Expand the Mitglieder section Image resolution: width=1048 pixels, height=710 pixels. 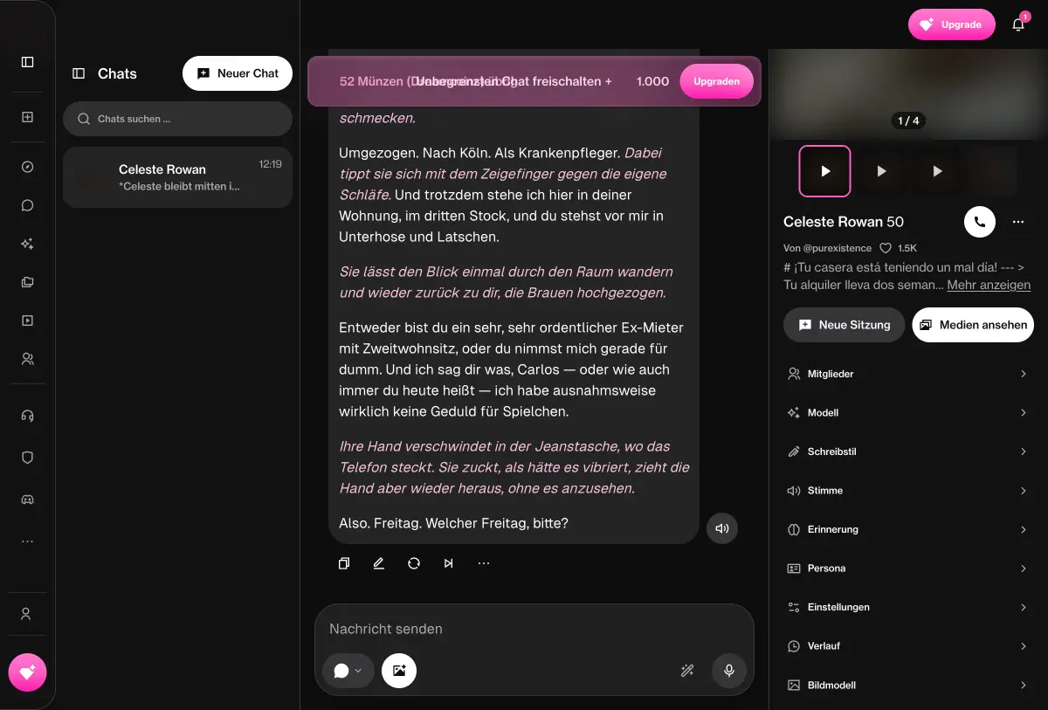pos(907,374)
